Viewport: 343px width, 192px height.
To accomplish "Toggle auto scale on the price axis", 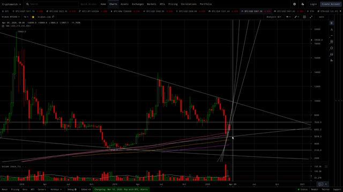I will click(x=322, y=17).
